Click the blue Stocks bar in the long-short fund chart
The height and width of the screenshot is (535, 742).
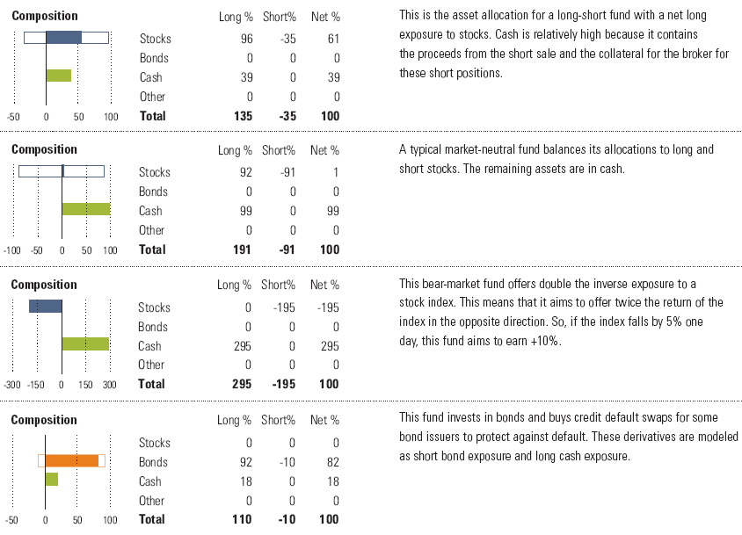(x=63, y=38)
